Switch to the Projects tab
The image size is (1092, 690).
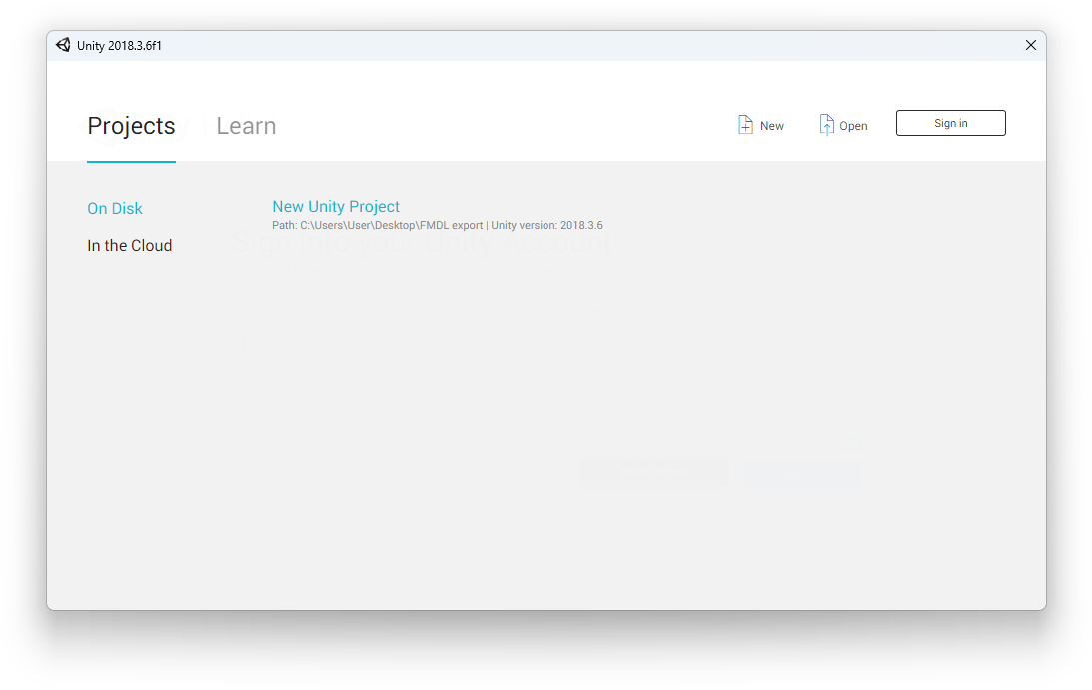pyautogui.click(x=131, y=126)
